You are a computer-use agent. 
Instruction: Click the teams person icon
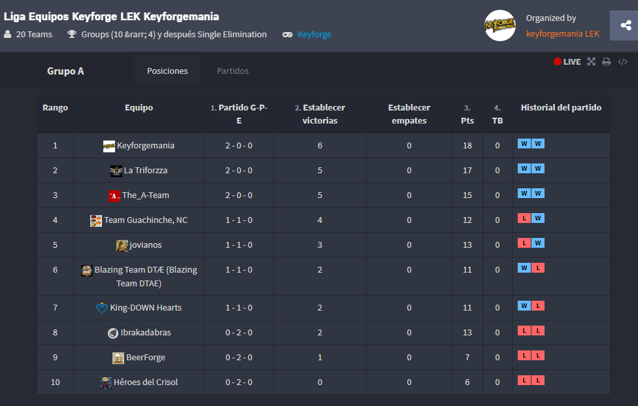point(7,34)
